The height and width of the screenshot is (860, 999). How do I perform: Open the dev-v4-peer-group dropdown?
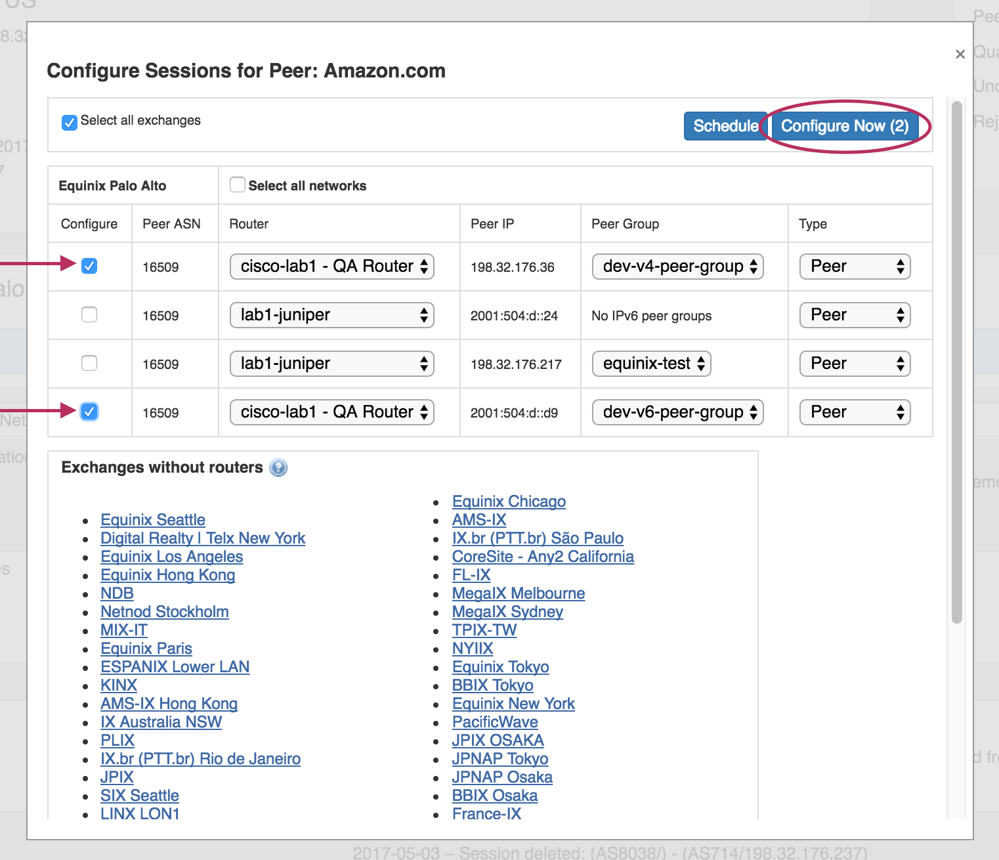(677, 267)
